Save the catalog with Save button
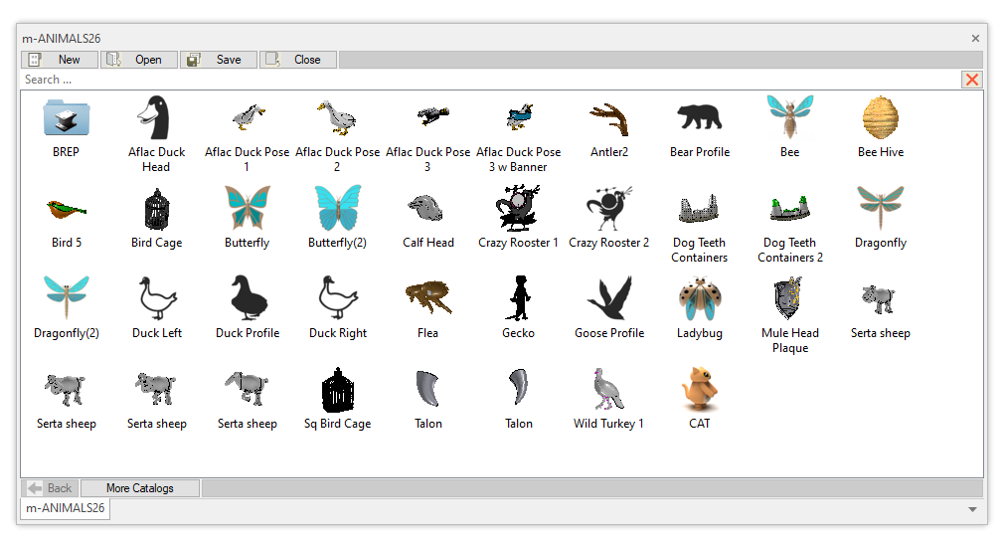The image size is (1004, 540). [219, 60]
